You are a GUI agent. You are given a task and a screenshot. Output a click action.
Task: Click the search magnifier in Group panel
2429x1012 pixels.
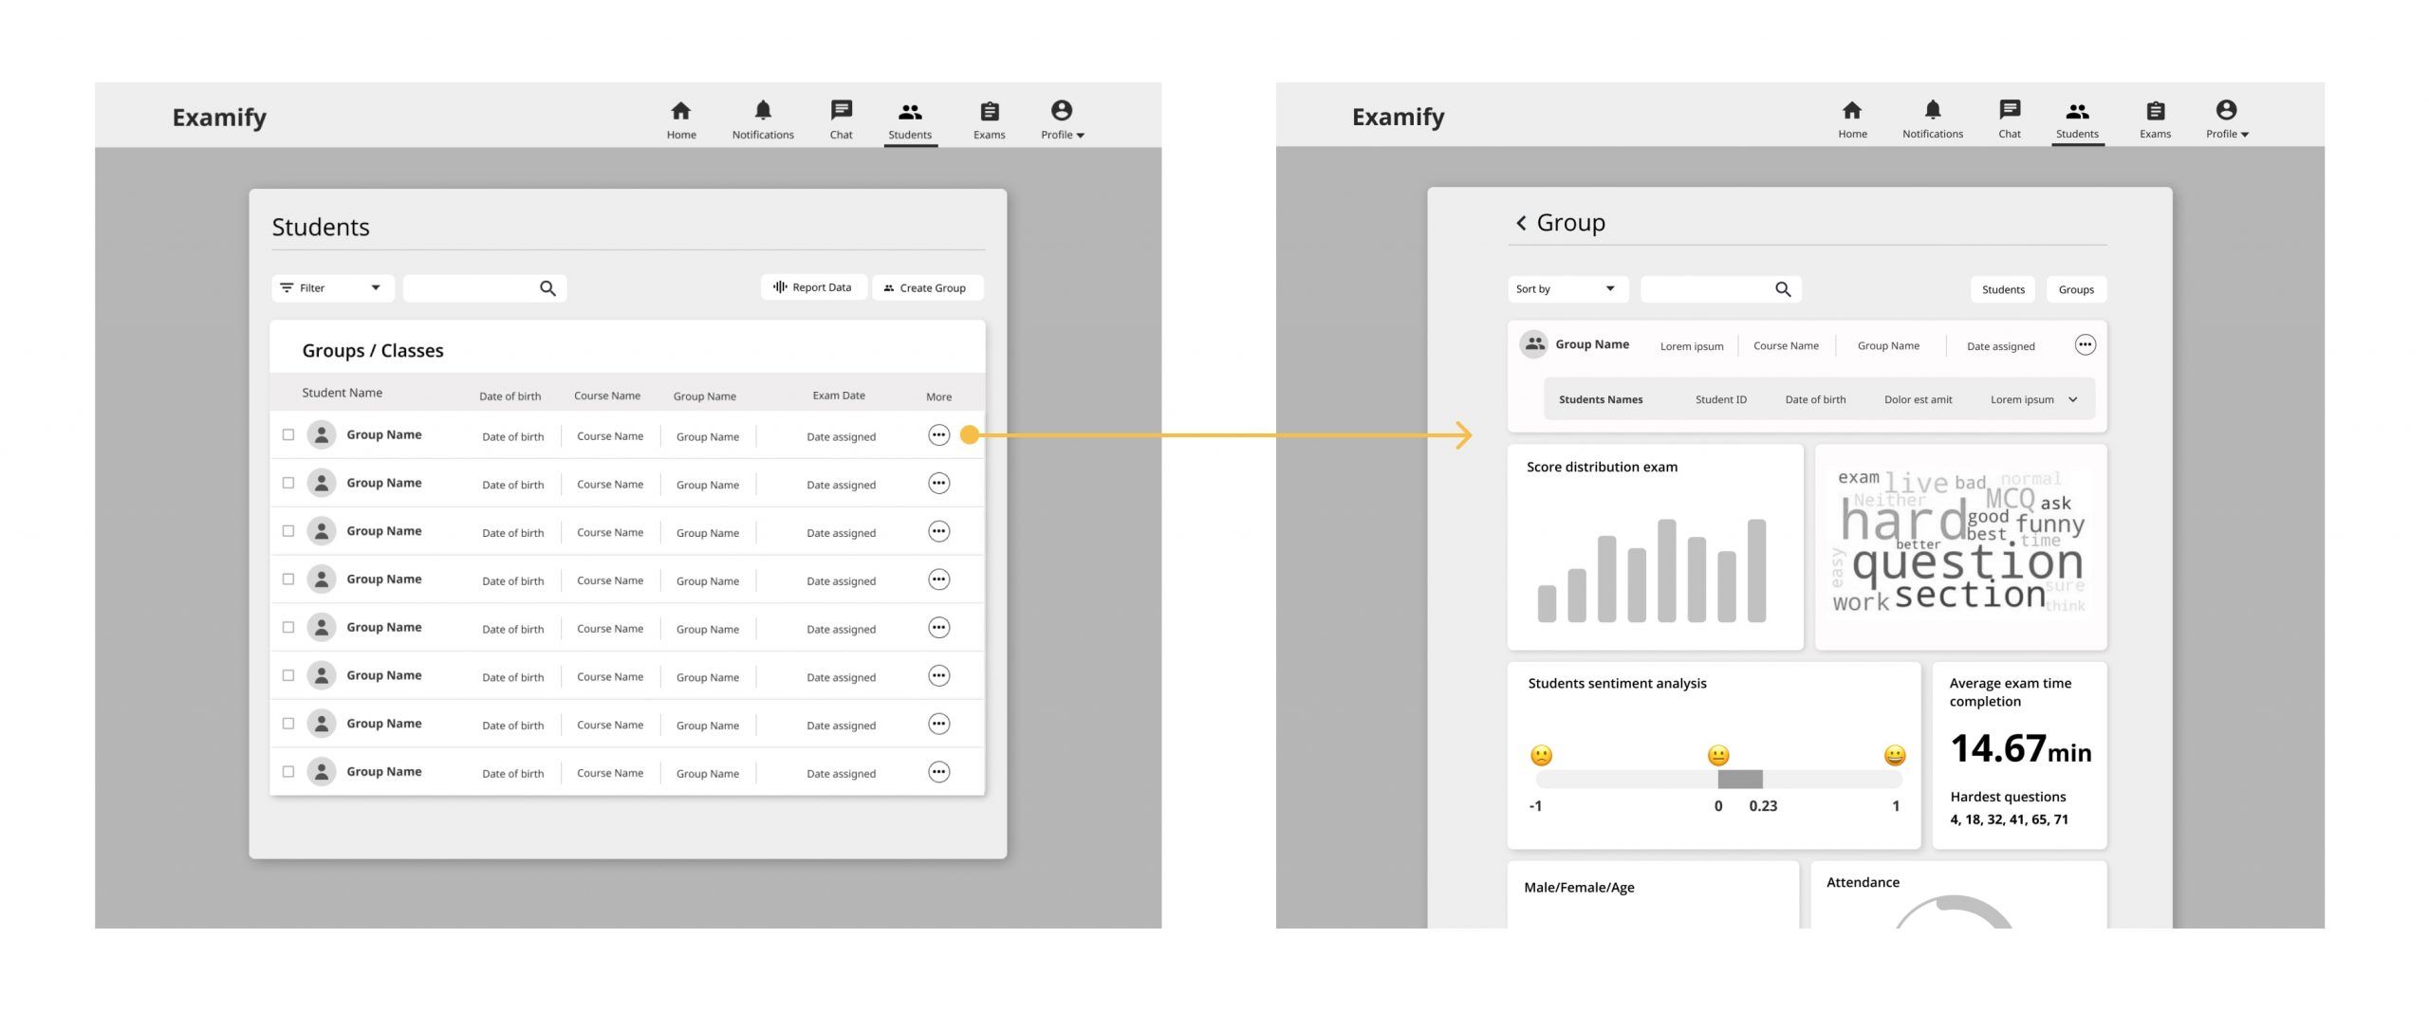1783,289
